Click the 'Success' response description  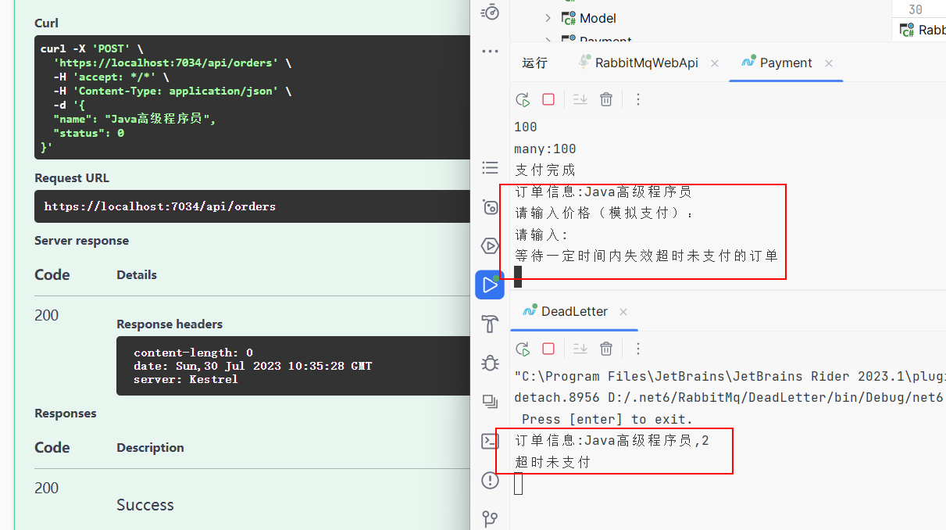(145, 504)
